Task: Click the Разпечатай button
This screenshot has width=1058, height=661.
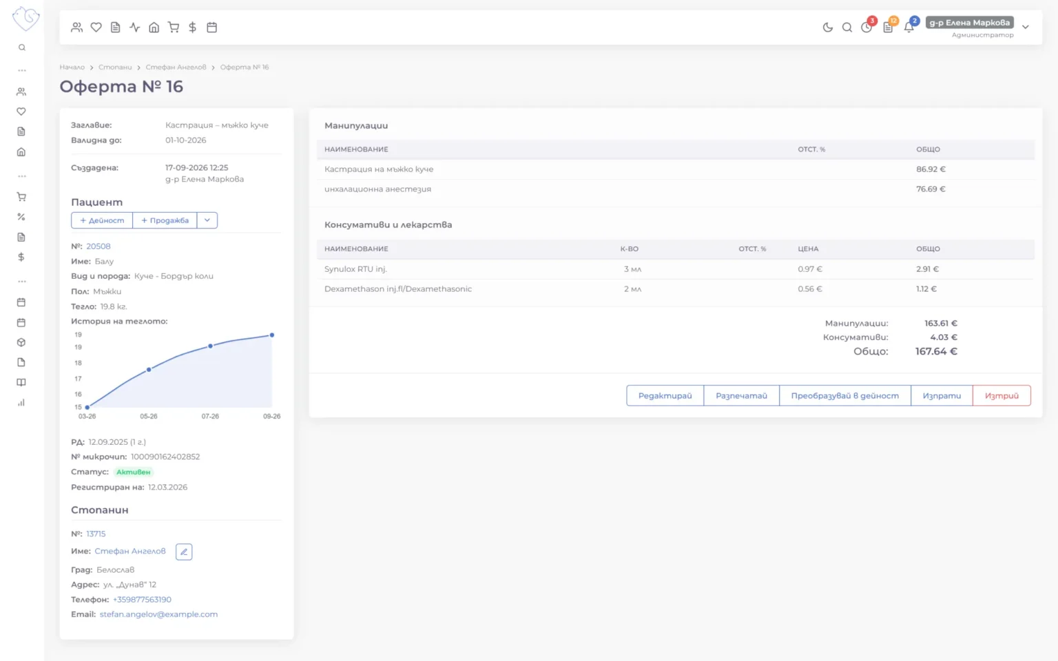Action: tap(742, 396)
